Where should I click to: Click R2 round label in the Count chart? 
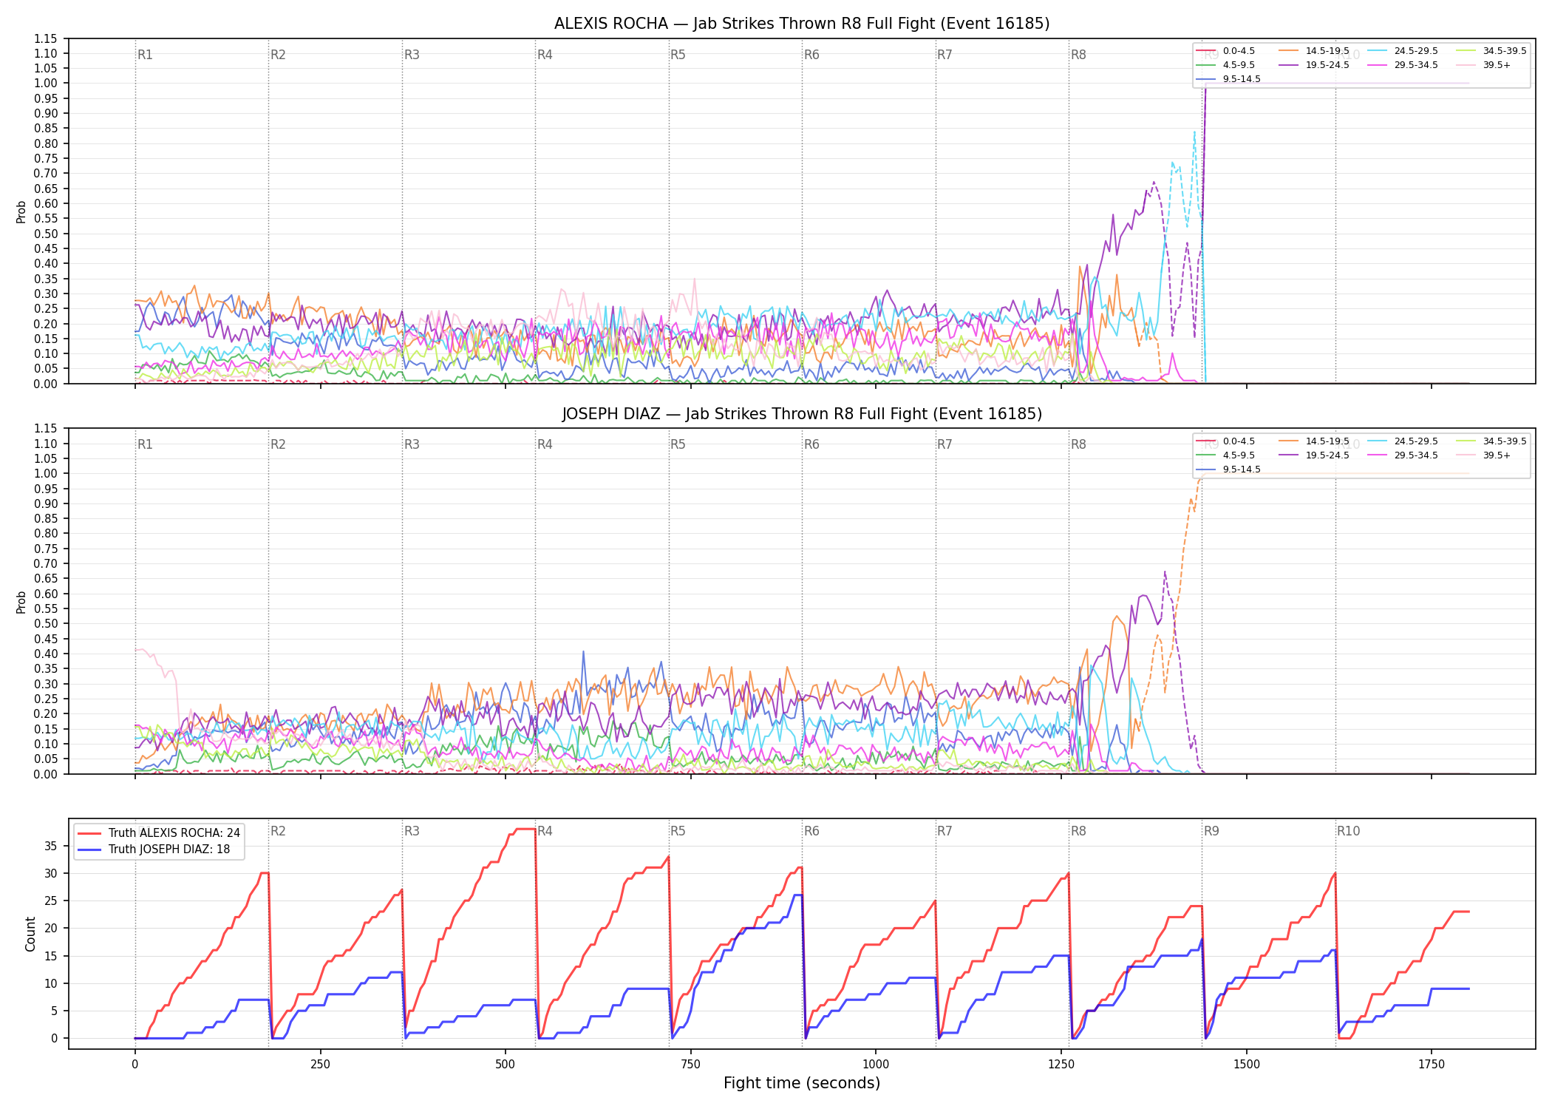point(278,831)
